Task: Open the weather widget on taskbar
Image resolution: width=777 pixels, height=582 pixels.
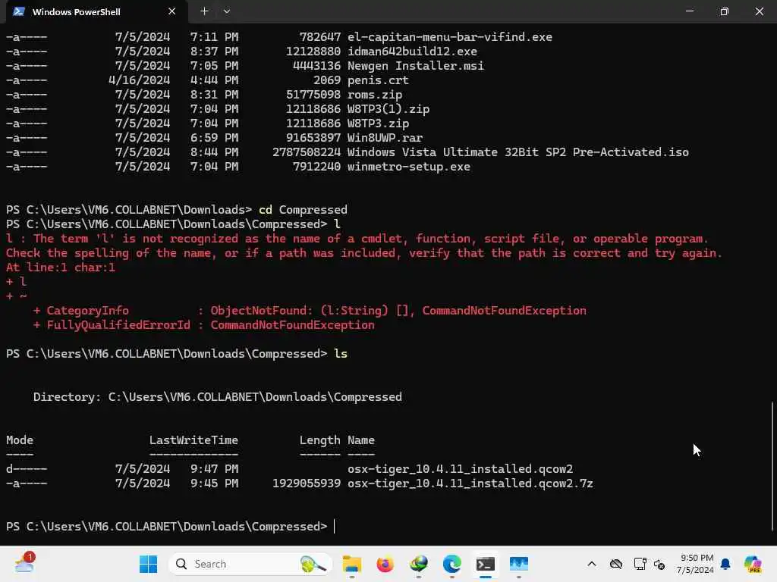Action: 25,563
